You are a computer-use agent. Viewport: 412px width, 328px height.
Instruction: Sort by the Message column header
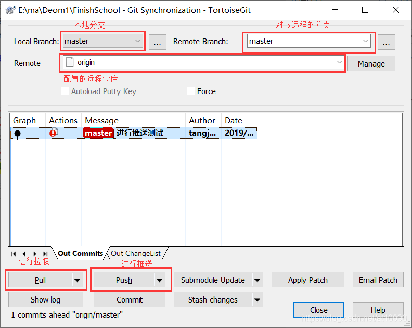[133, 120]
